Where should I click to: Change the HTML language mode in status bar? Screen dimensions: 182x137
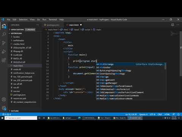tap(167, 115)
